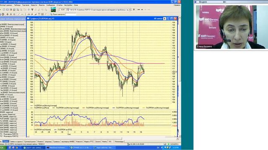Delete message with the X toolbar icon
The height and width of the screenshot is (150, 268).
(134, 10)
